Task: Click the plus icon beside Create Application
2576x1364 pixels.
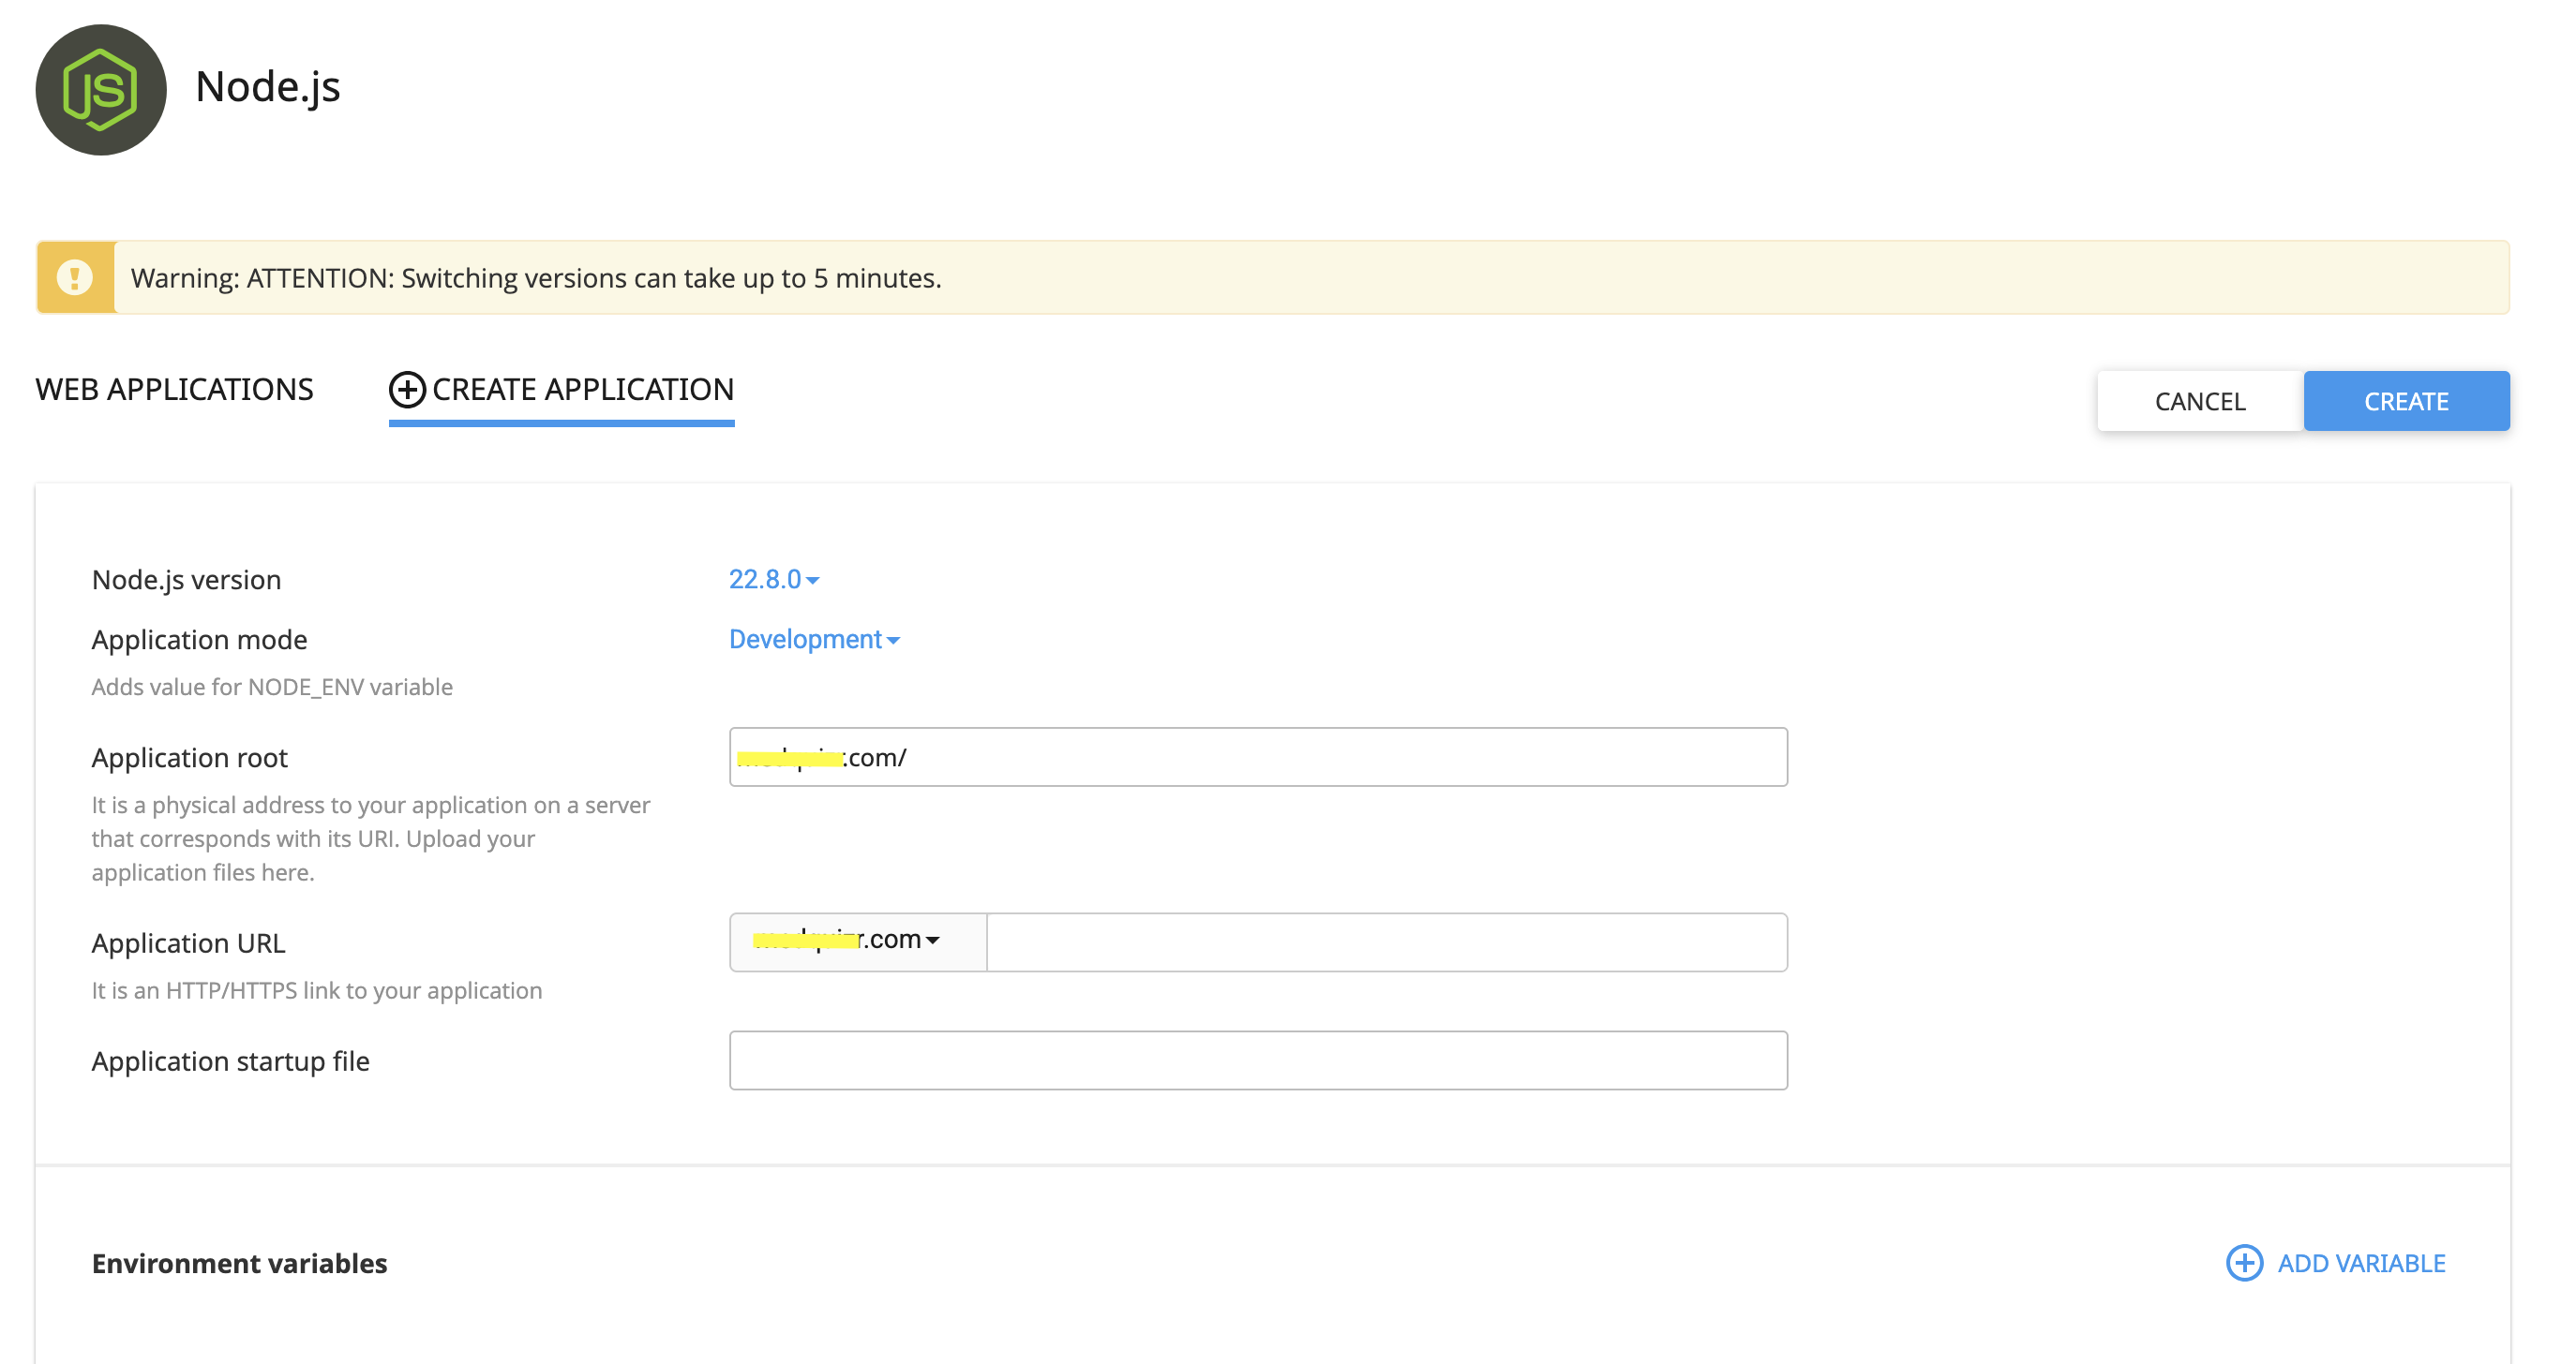Action: 407,389
